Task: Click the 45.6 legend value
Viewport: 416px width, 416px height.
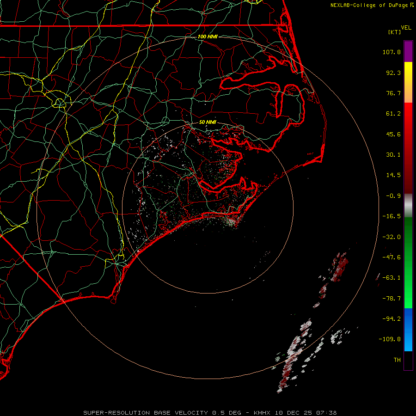Action: [x=393, y=134]
